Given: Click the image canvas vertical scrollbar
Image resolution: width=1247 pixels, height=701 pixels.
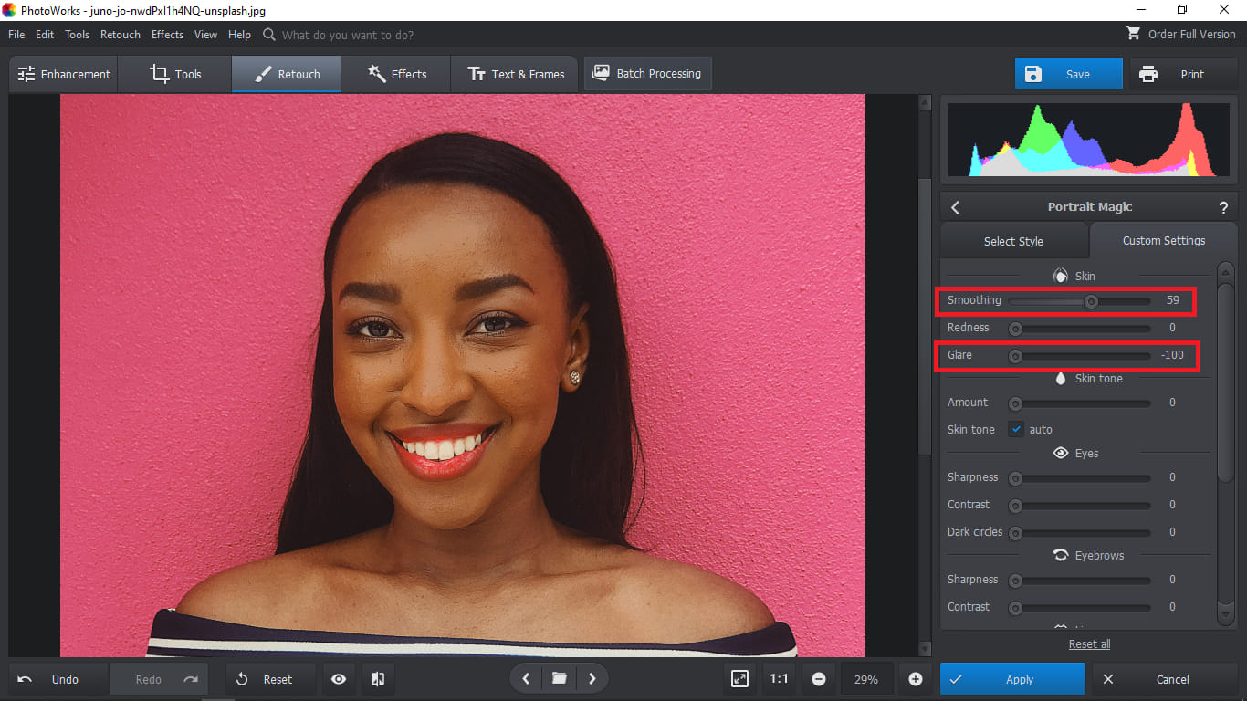Looking at the screenshot, I should click(x=925, y=374).
